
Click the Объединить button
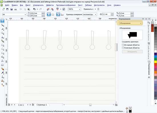tap(132, 52)
